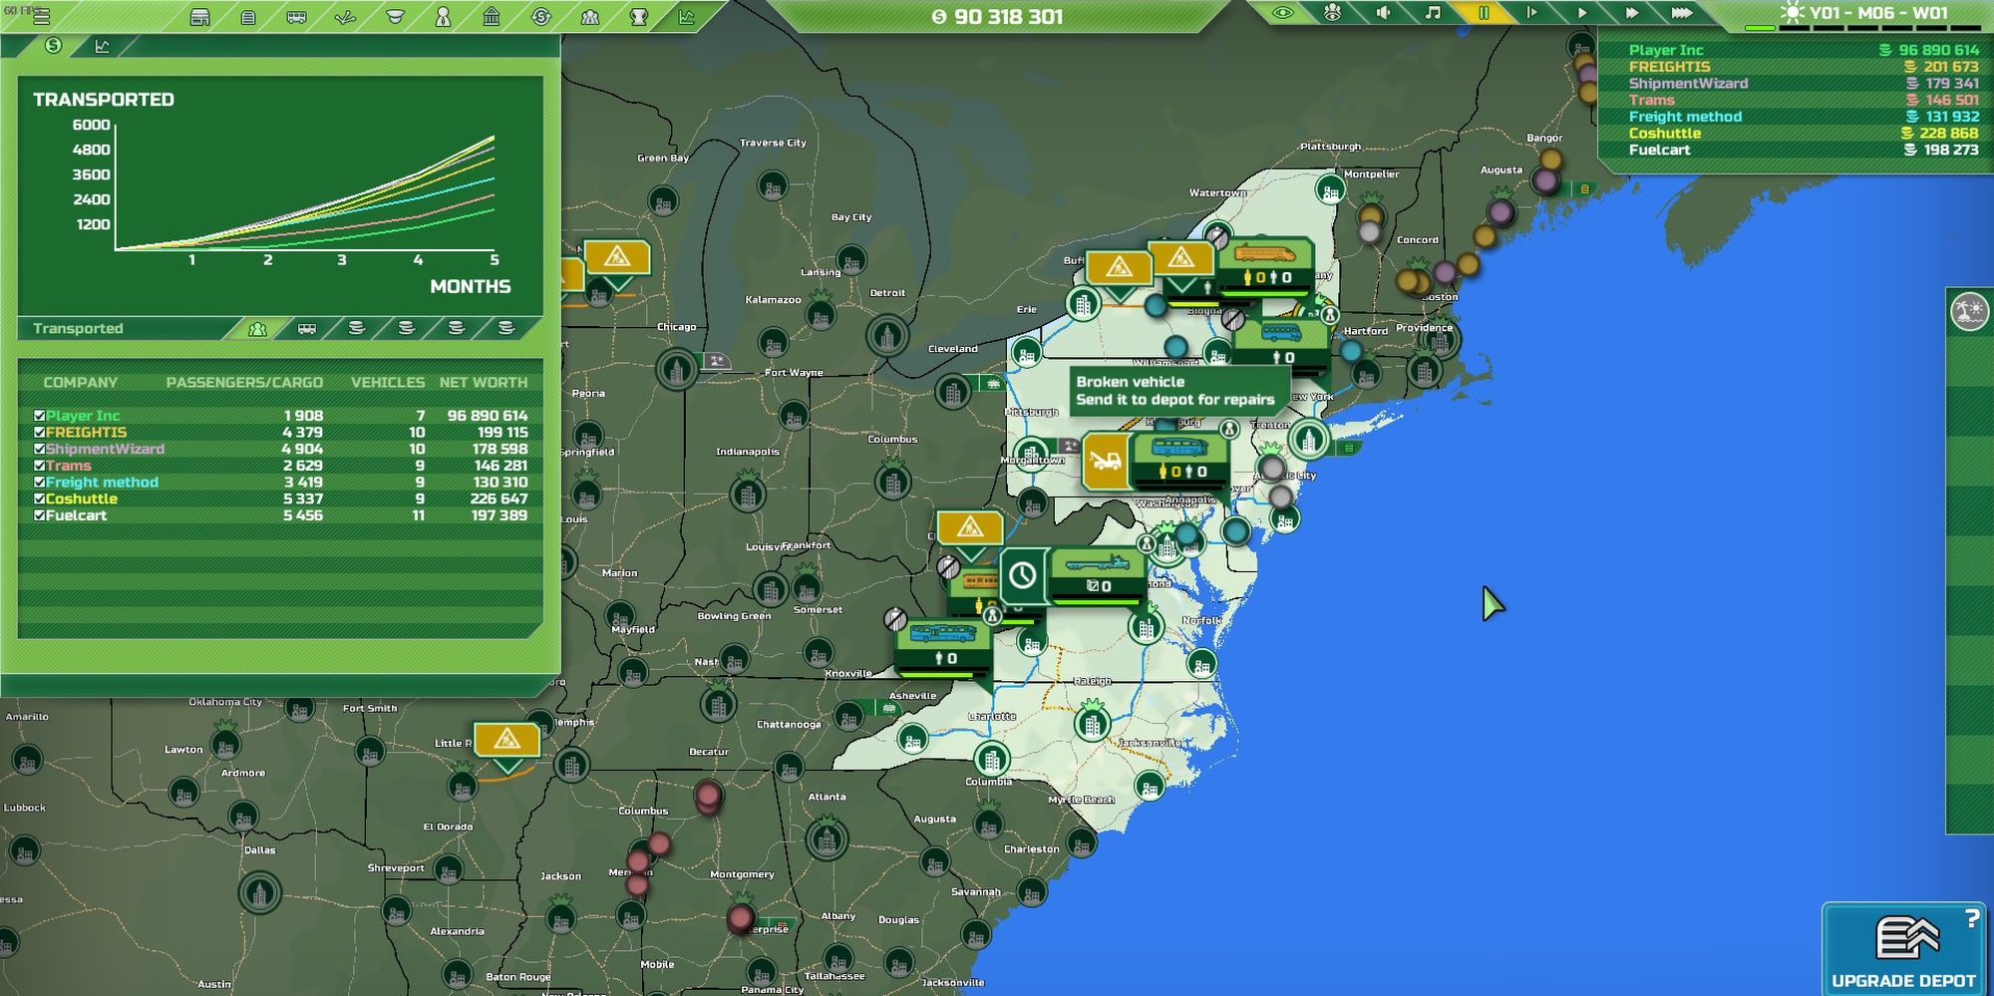Open the list document icon in top toolbar
This screenshot has width=1994, height=996.
click(x=248, y=16)
